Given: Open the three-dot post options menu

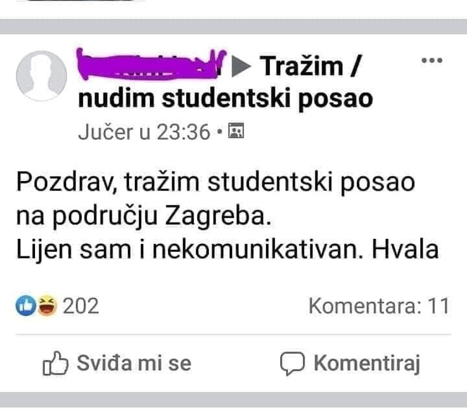Looking at the screenshot, I should pos(431,61).
